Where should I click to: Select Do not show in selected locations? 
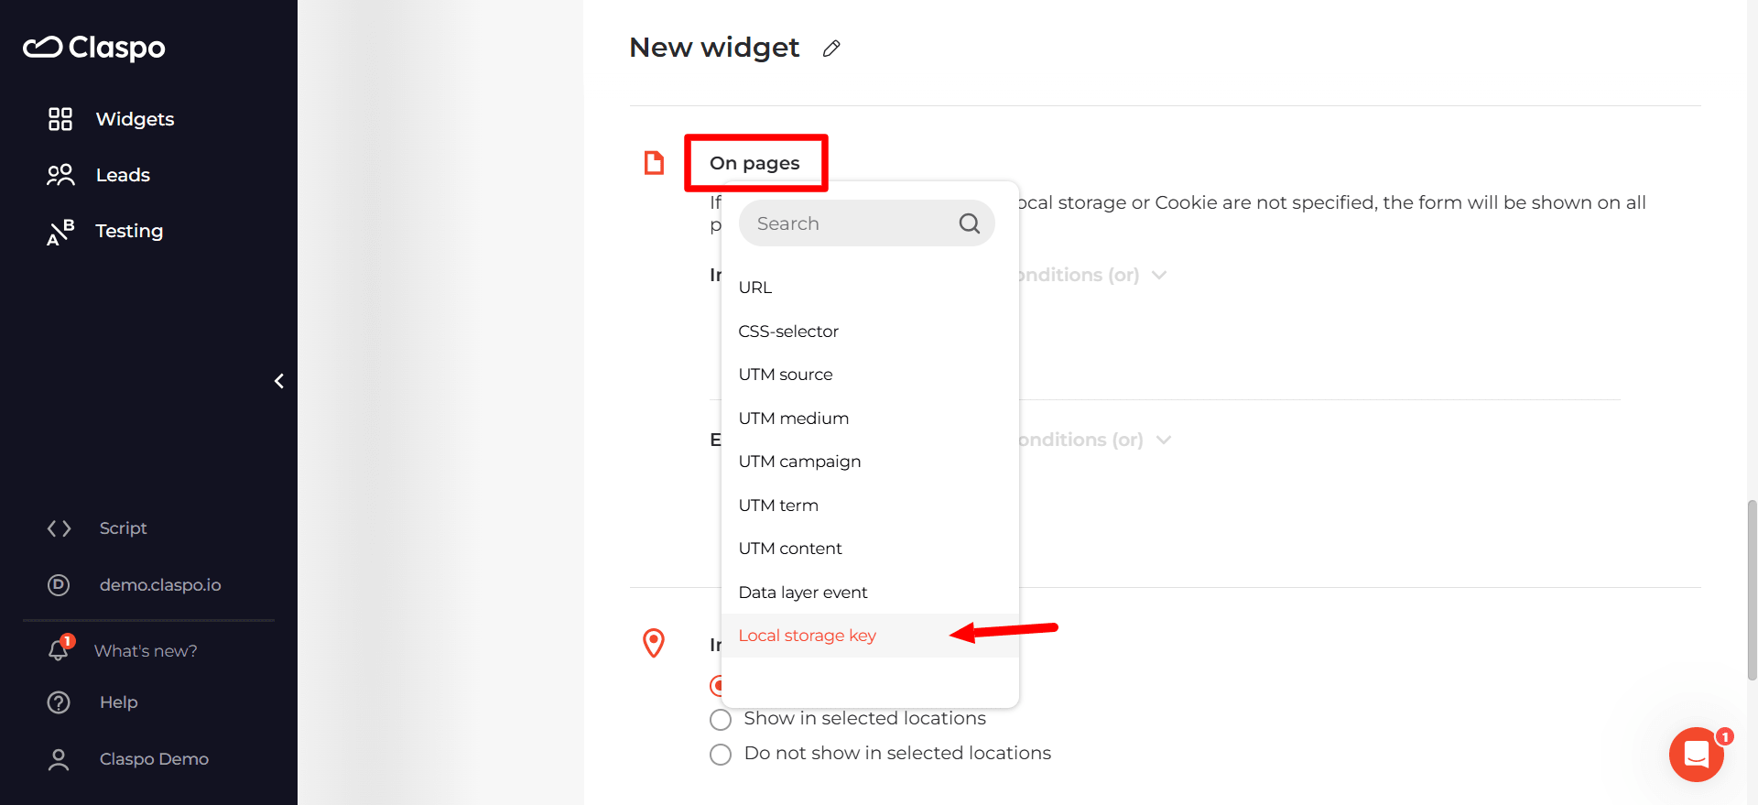(x=721, y=755)
